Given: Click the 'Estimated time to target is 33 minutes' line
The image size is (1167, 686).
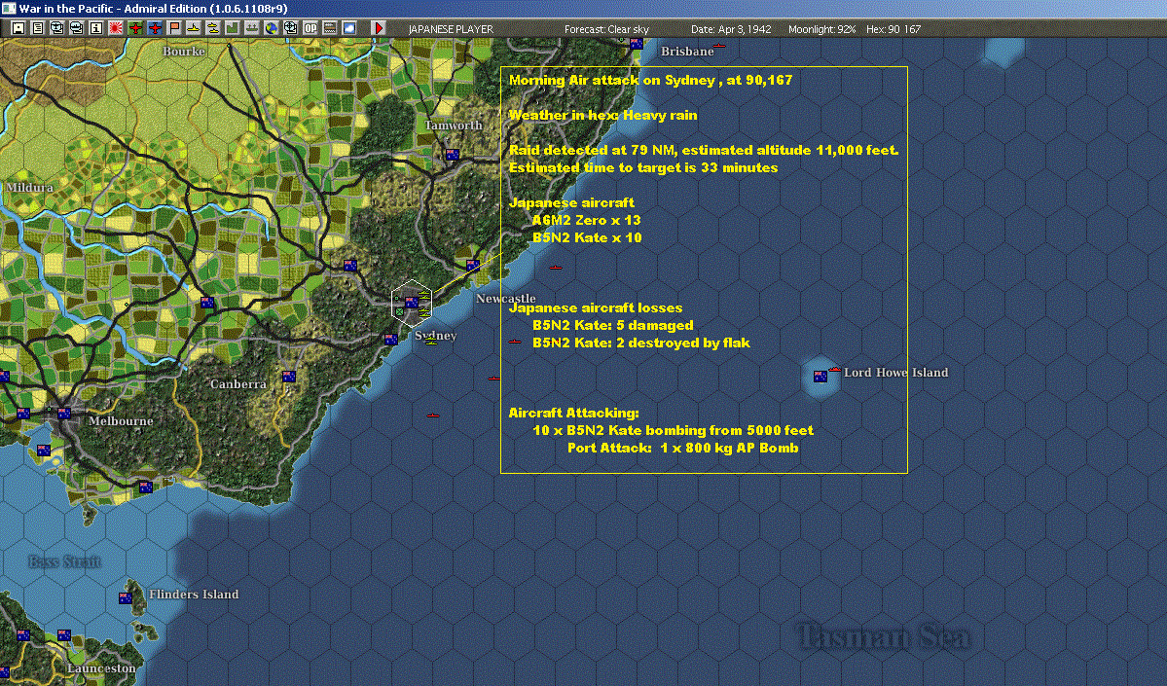Looking at the screenshot, I should pyautogui.click(x=643, y=167).
